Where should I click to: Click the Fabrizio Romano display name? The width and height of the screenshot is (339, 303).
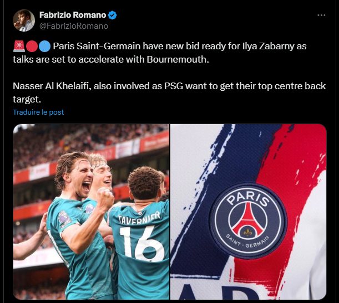point(73,15)
